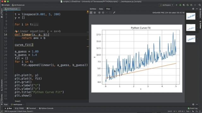Open the Terminal tool window tab
Viewport: 202px width, 113px height.
(31, 108)
